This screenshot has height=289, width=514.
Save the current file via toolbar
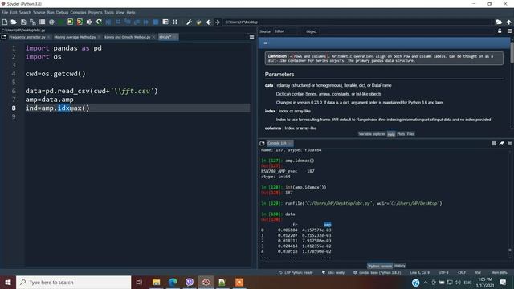(x=23, y=22)
